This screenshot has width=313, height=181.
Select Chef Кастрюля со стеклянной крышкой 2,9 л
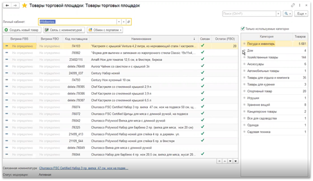coord(121,87)
